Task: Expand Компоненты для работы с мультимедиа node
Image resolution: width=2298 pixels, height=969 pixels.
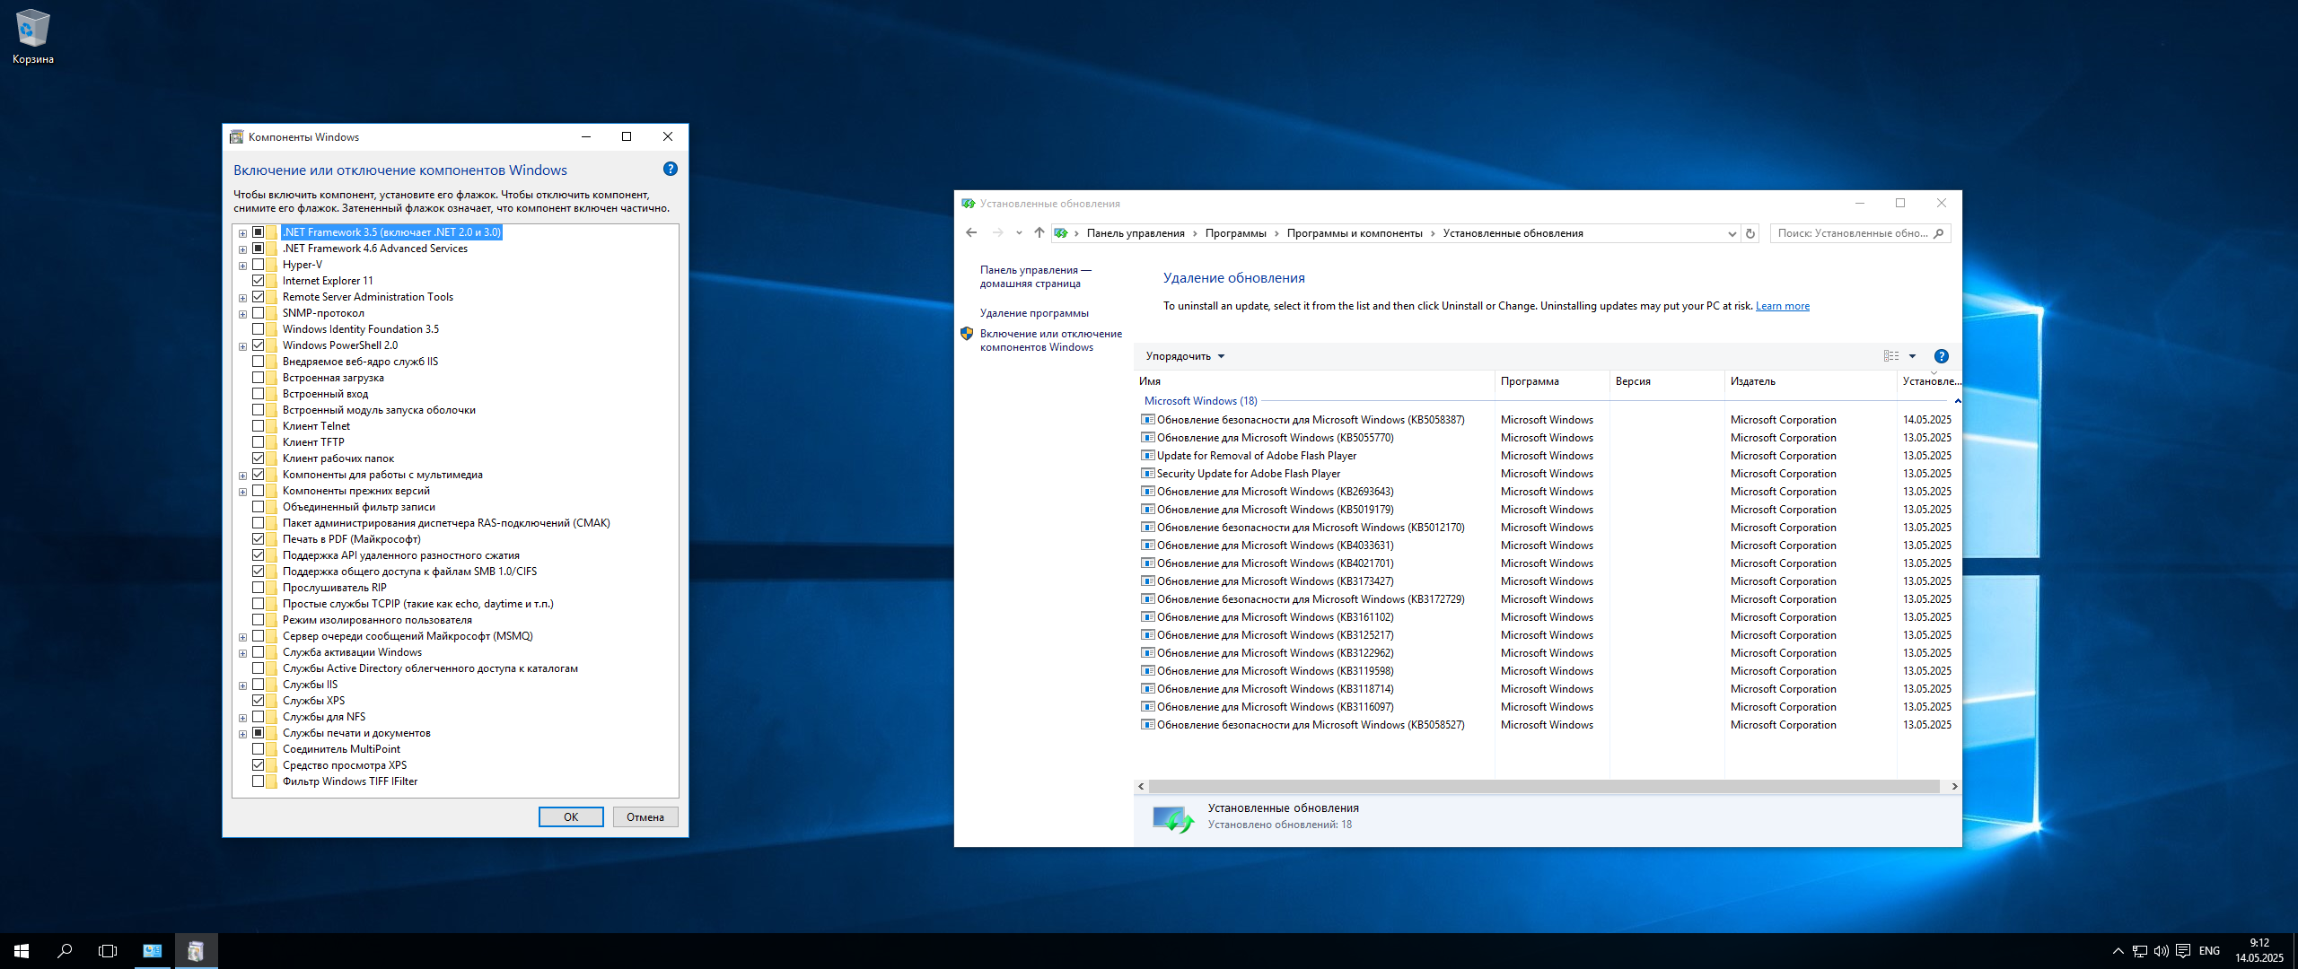Action: point(242,476)
